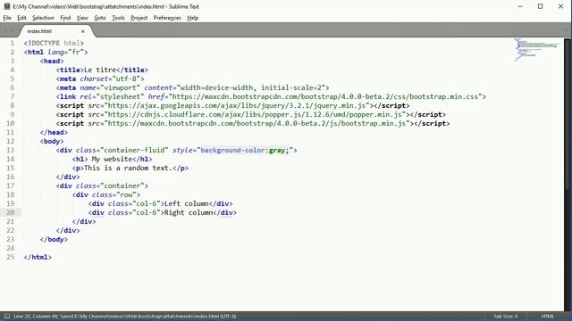Close the Sublime Text window

pos(560,6)
